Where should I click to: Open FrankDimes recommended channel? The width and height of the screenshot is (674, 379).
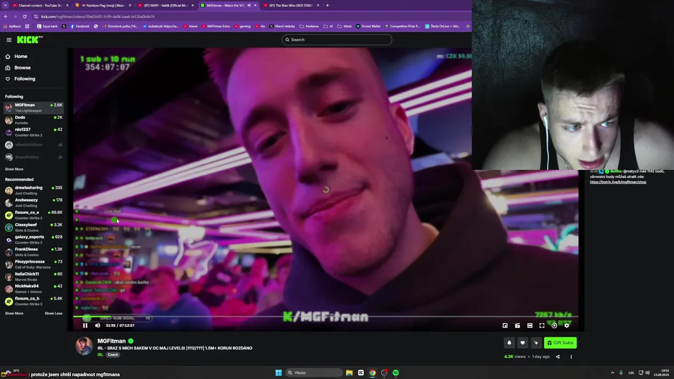click(34, 252)
